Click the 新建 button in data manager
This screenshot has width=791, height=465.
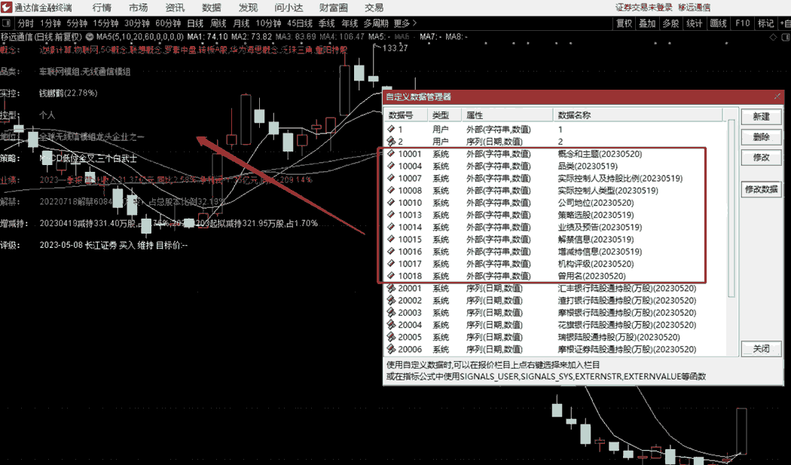761,117
